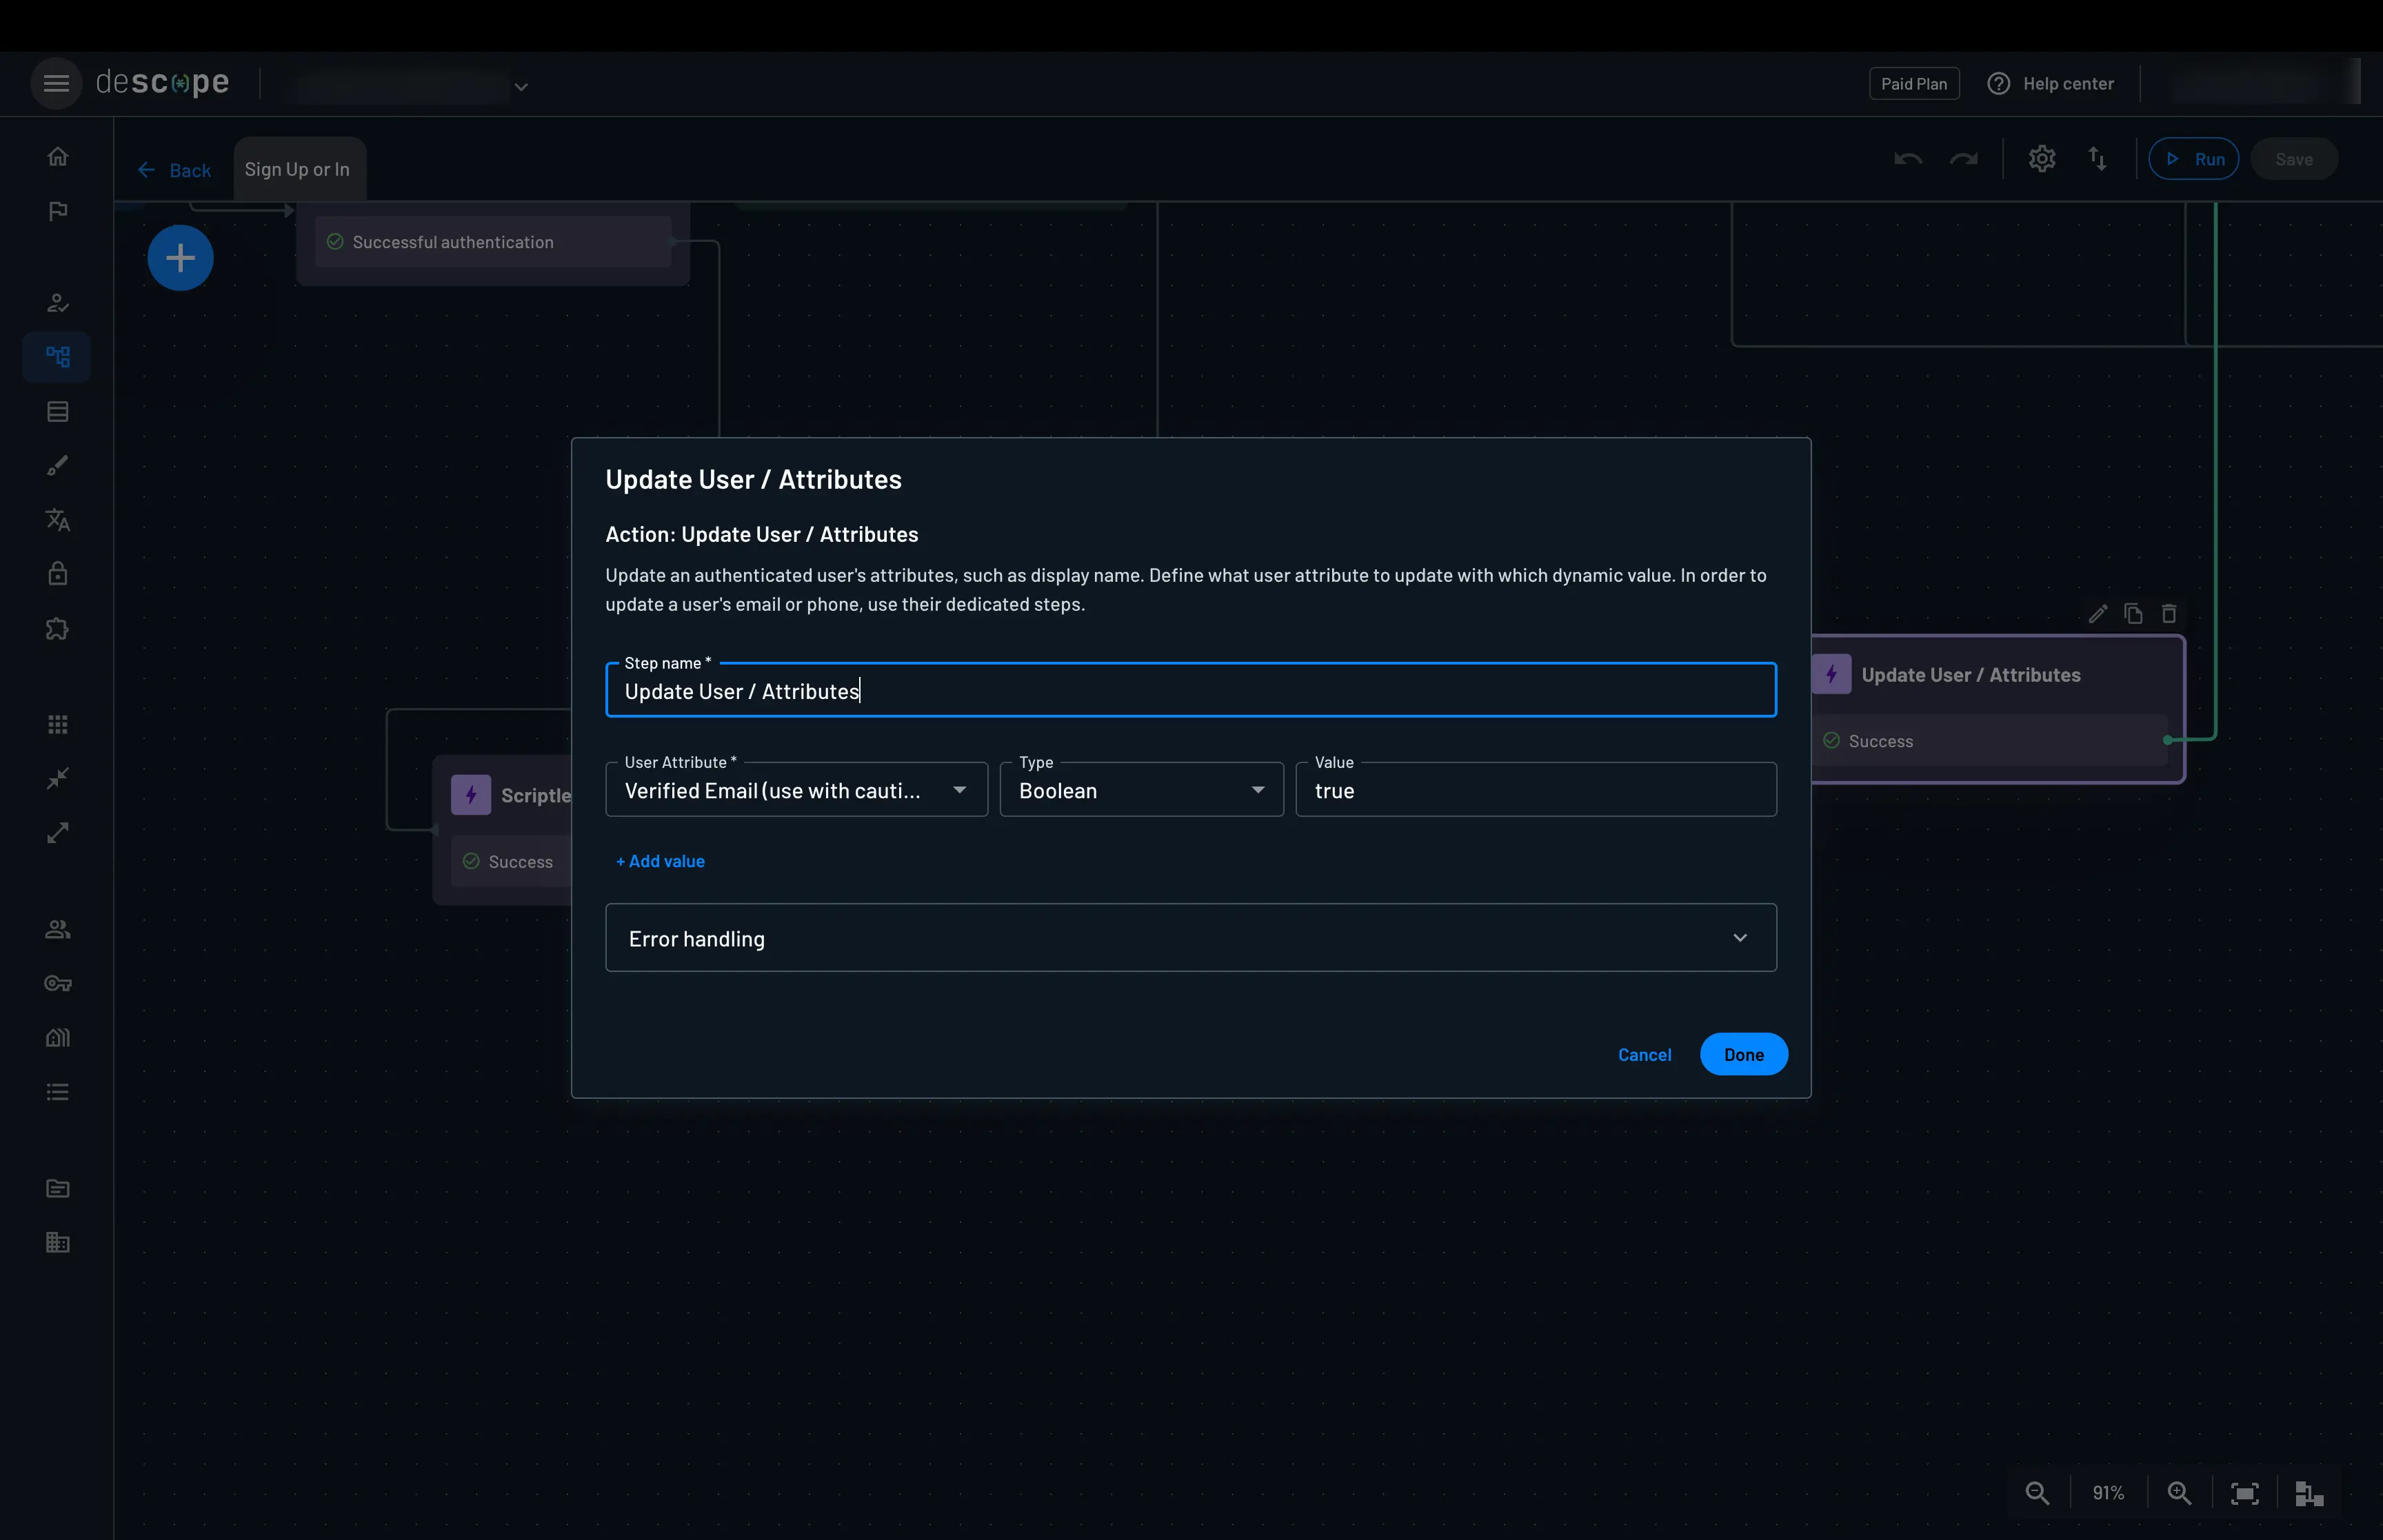2383x1540 pixels.
Task: Open the table-rows sidebar icon below Flows
Action: [x=58, y=411]
